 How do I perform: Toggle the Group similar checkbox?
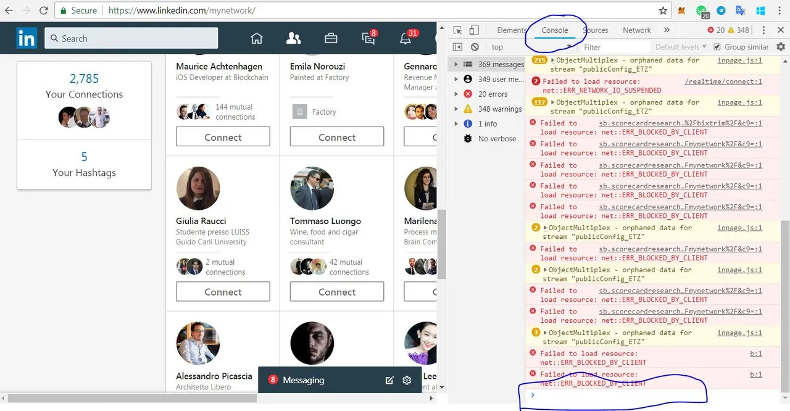tap(717, 47)
